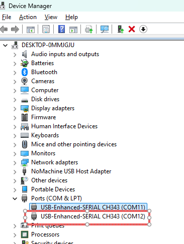This screenshot has height=244, width=184.
Task: Select the Other devices label
Action: [49, 180]
